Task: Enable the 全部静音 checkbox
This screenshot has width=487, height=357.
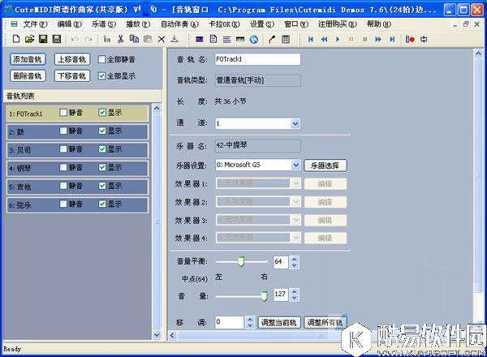Action: coord(101,59)
